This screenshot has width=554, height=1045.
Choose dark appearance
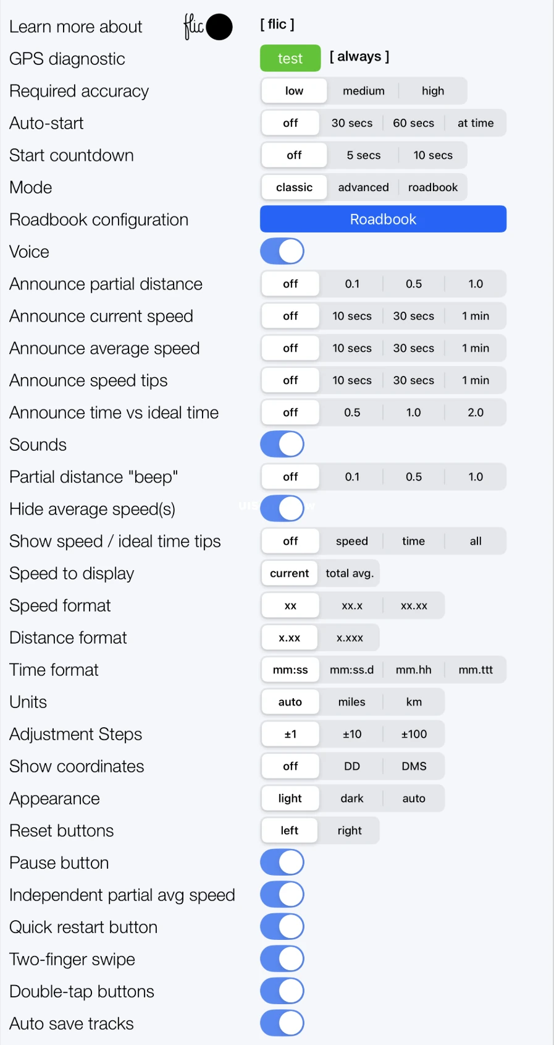pos(351,798)
